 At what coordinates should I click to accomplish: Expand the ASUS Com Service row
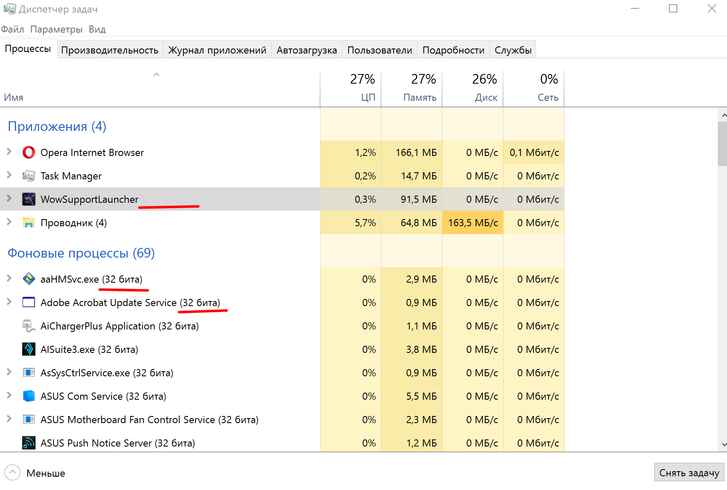pos(9,396)
